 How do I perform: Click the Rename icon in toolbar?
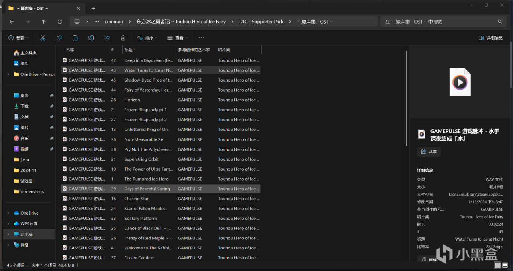point(91,38)
